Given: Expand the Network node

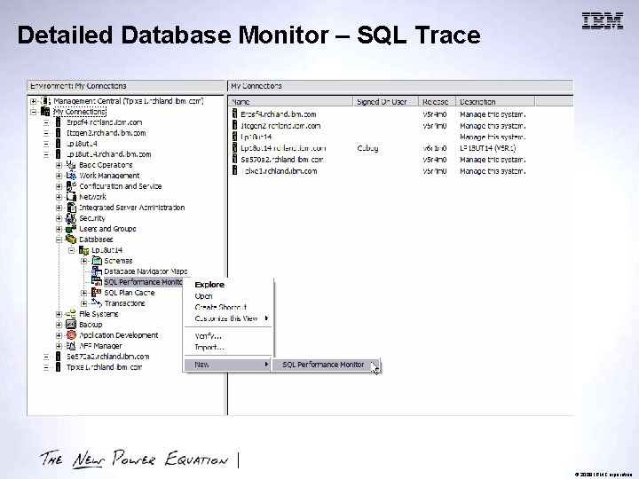Looking at the screenshot, I should point(59,197).
